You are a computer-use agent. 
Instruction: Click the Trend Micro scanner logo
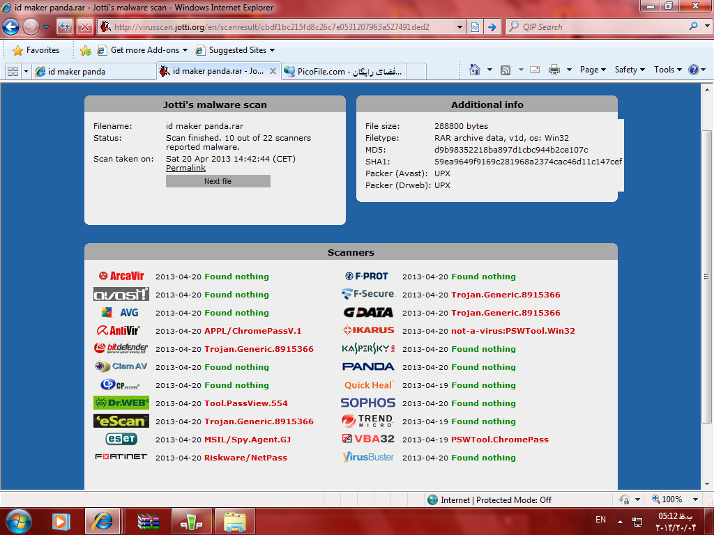point(367,421)
